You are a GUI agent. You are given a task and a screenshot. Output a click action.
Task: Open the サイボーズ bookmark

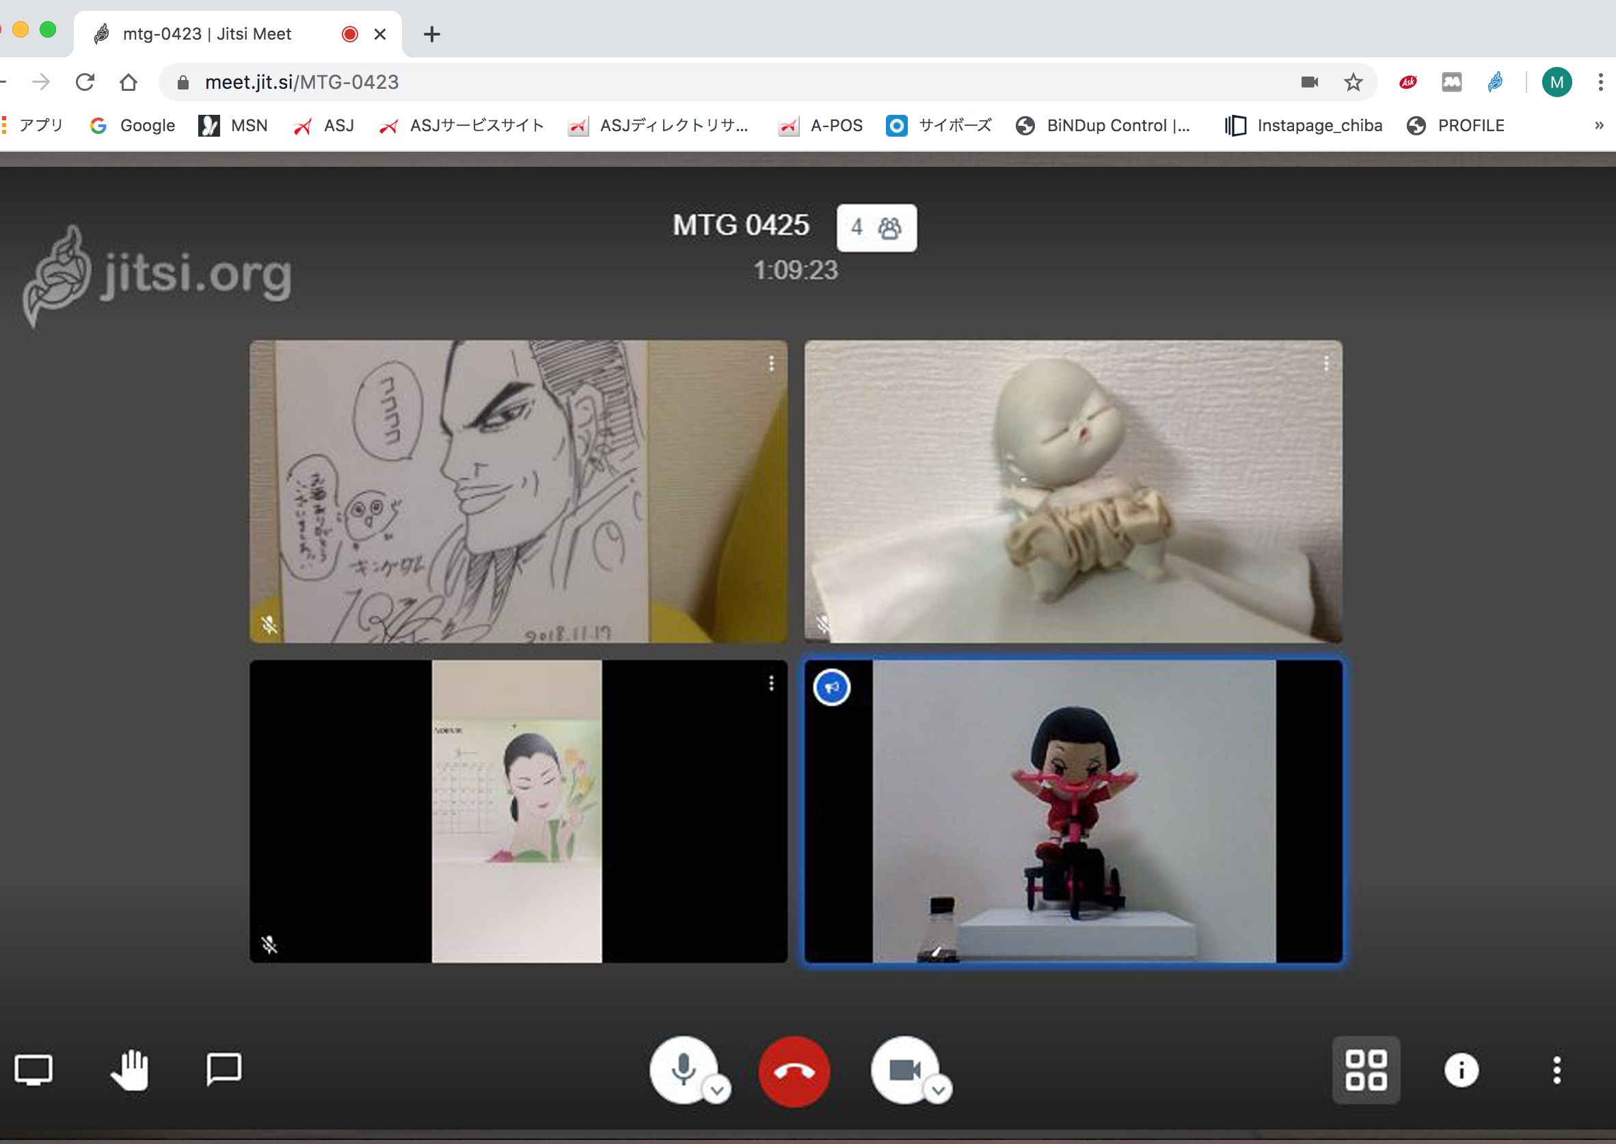coord(939,125)
